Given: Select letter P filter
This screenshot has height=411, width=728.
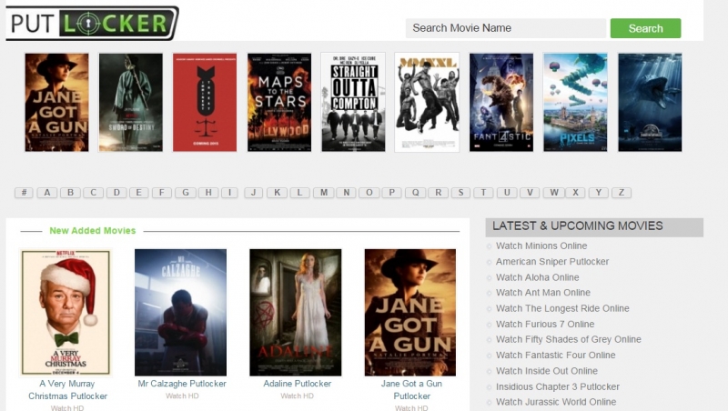Looking at the screenshot, I should [392, 193].
